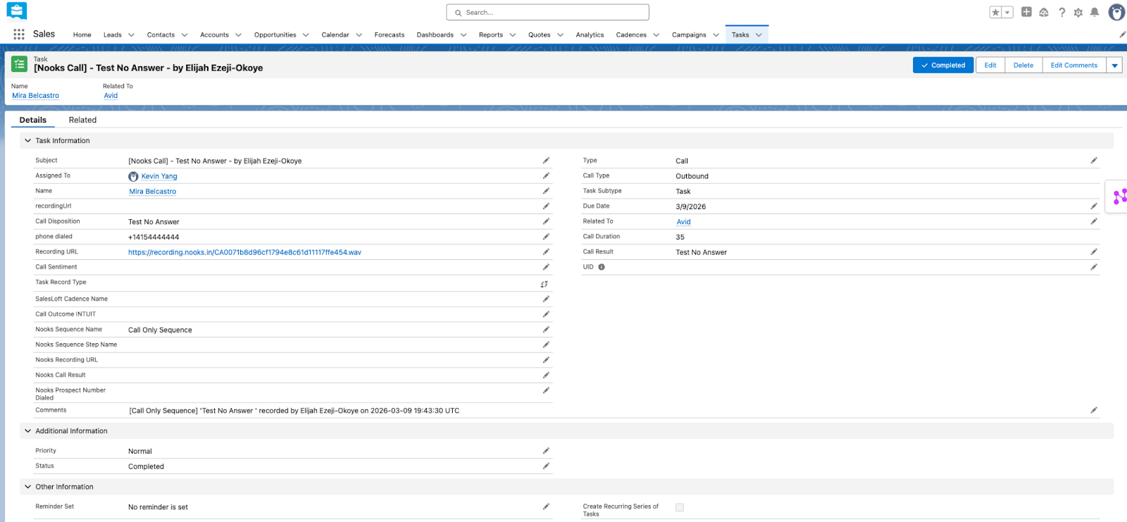1127x522 pixels.
Task: Click the Due Date value 3/9/2026
Action: (x=690, y=207)
